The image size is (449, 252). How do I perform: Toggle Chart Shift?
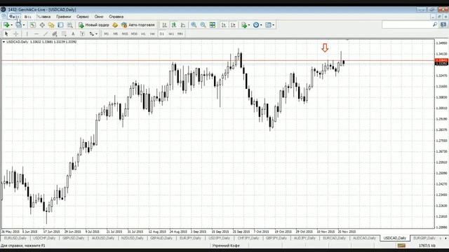coord(233,25)
